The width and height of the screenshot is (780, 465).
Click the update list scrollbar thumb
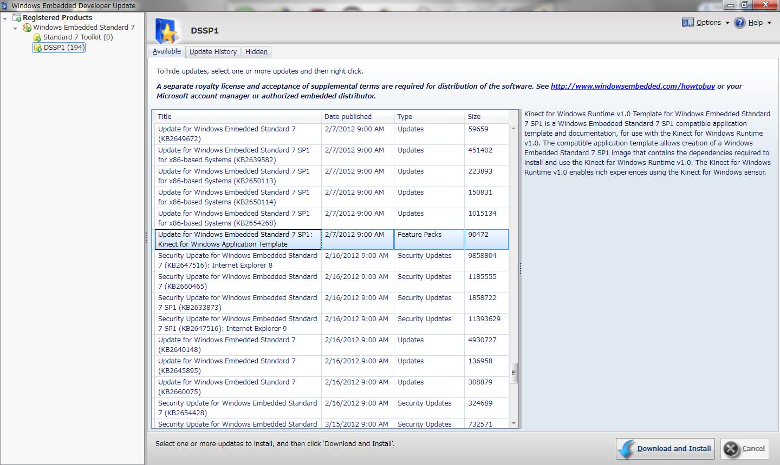(x=513, y=373)
